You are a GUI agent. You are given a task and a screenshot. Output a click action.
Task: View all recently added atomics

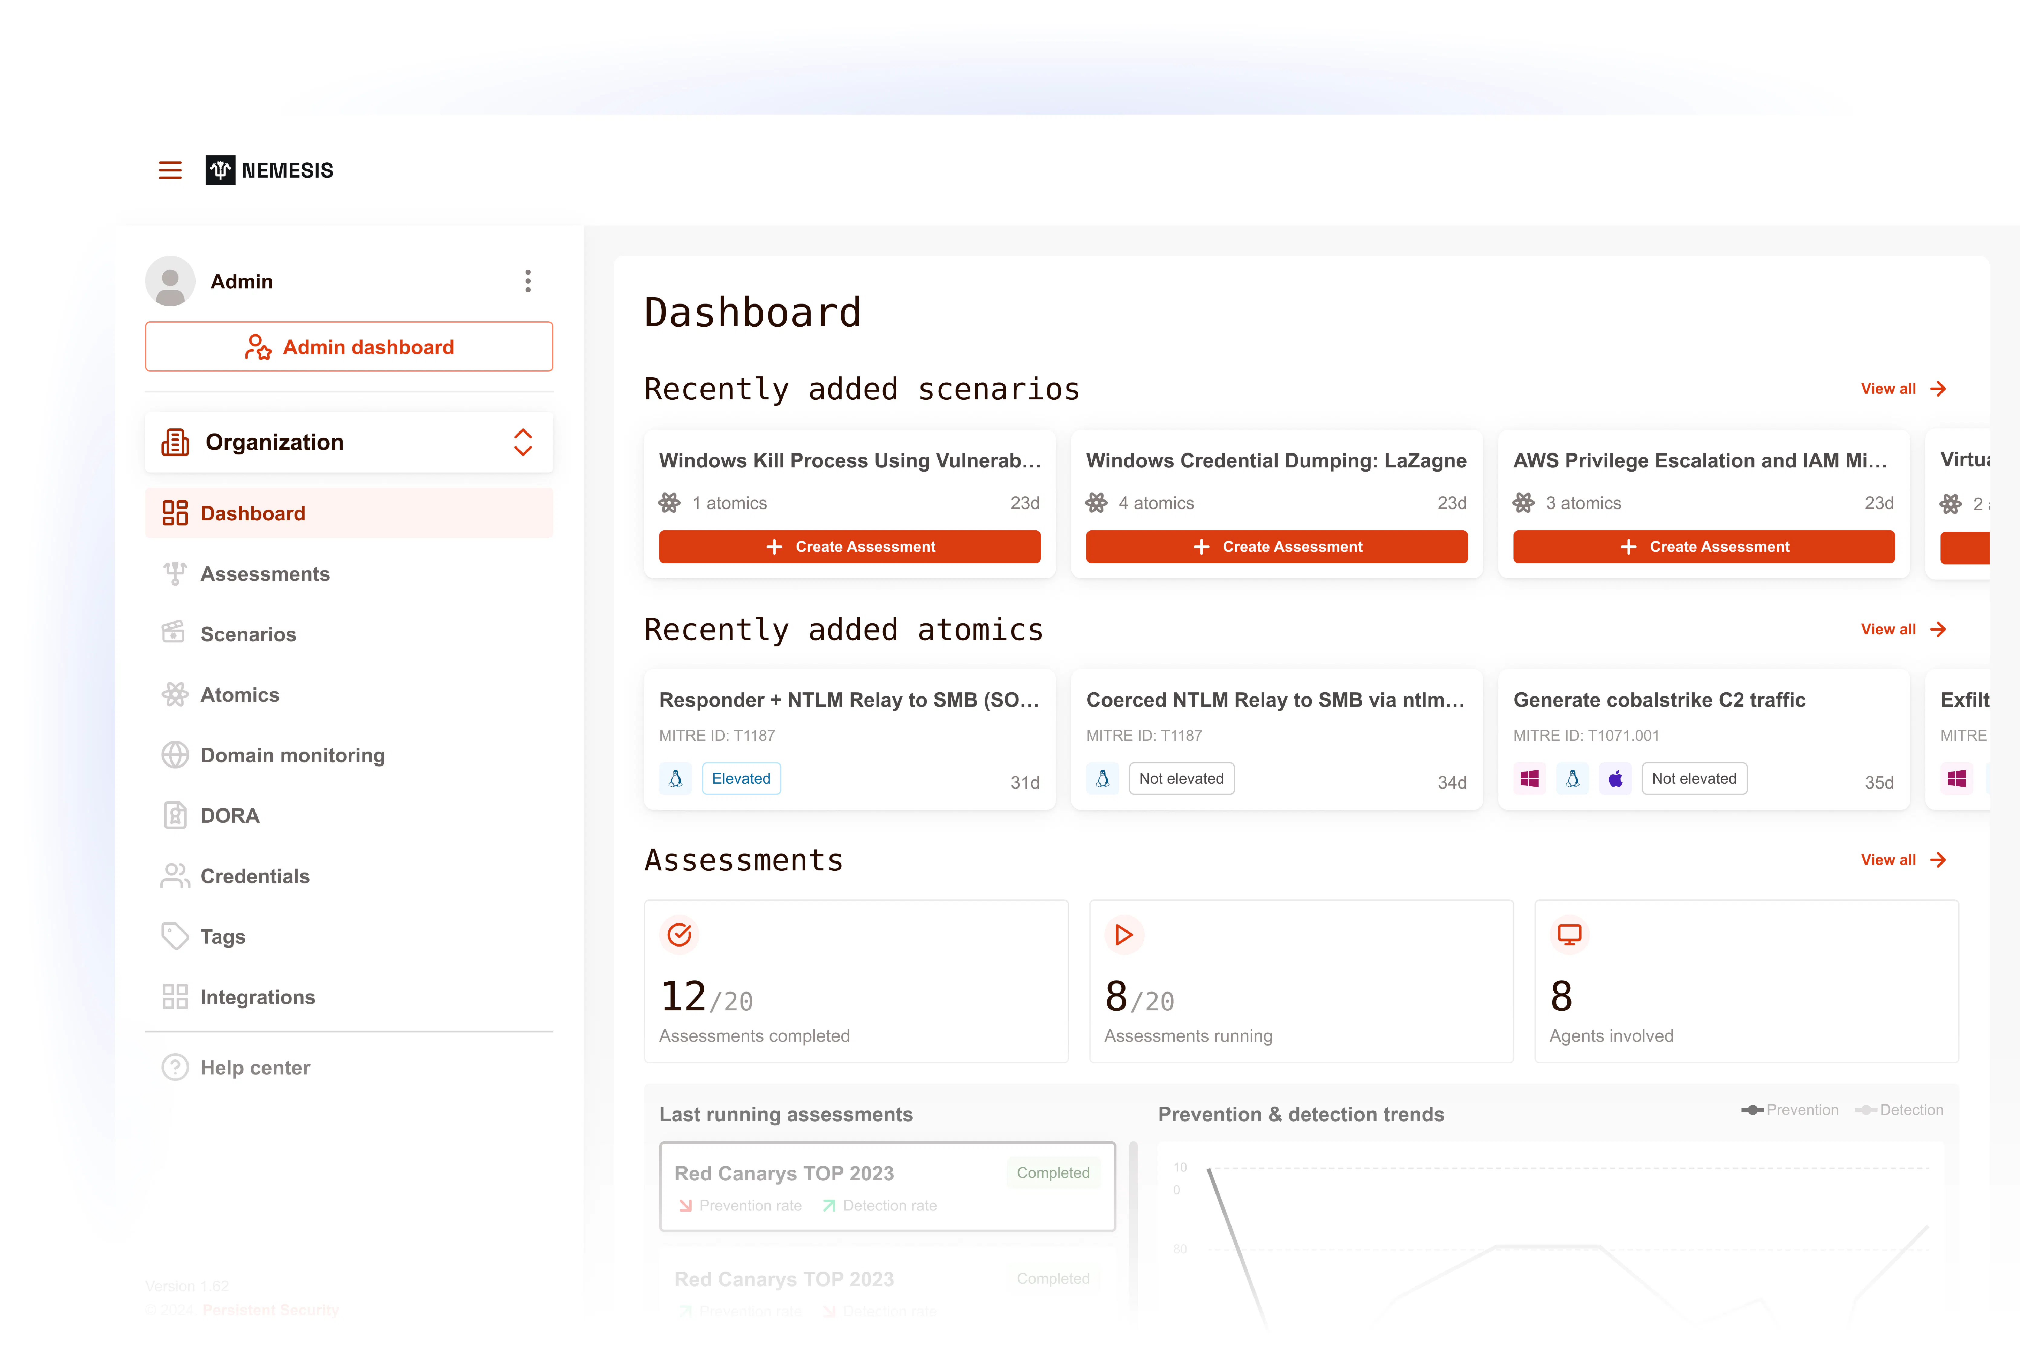1904,629
